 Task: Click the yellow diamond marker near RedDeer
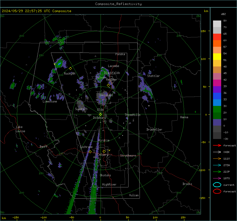[108, 85]
